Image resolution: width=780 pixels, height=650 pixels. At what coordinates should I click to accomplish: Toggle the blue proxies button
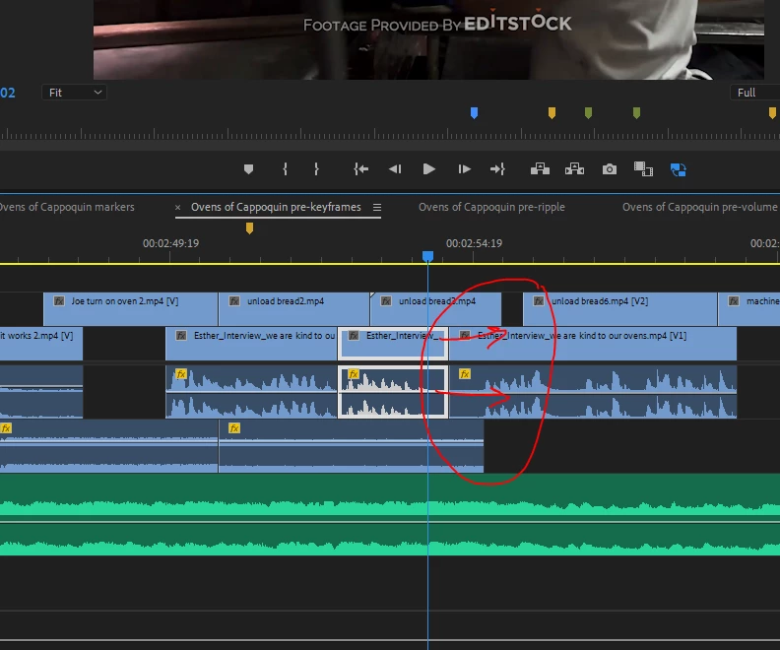(678, 170)
